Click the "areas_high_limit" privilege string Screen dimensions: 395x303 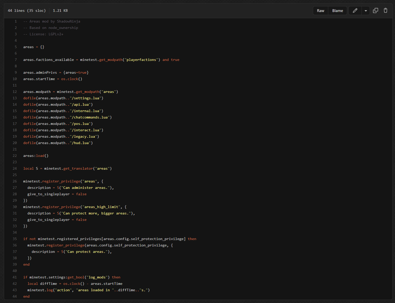101,207
